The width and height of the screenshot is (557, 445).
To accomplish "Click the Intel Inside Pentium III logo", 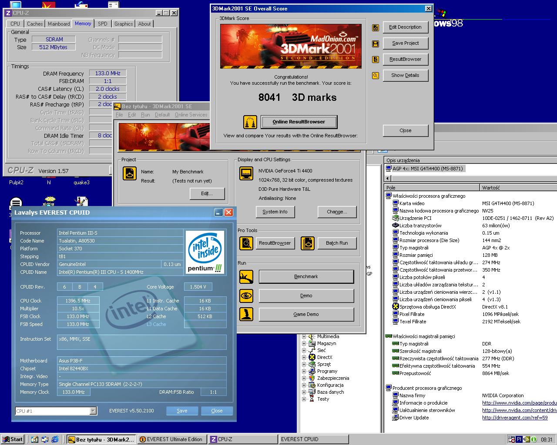I will (205, 252).
